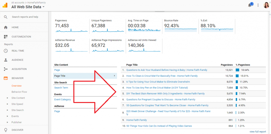
Task: Open DIY The Best Stain Remover link
Action: pos(165,94)
